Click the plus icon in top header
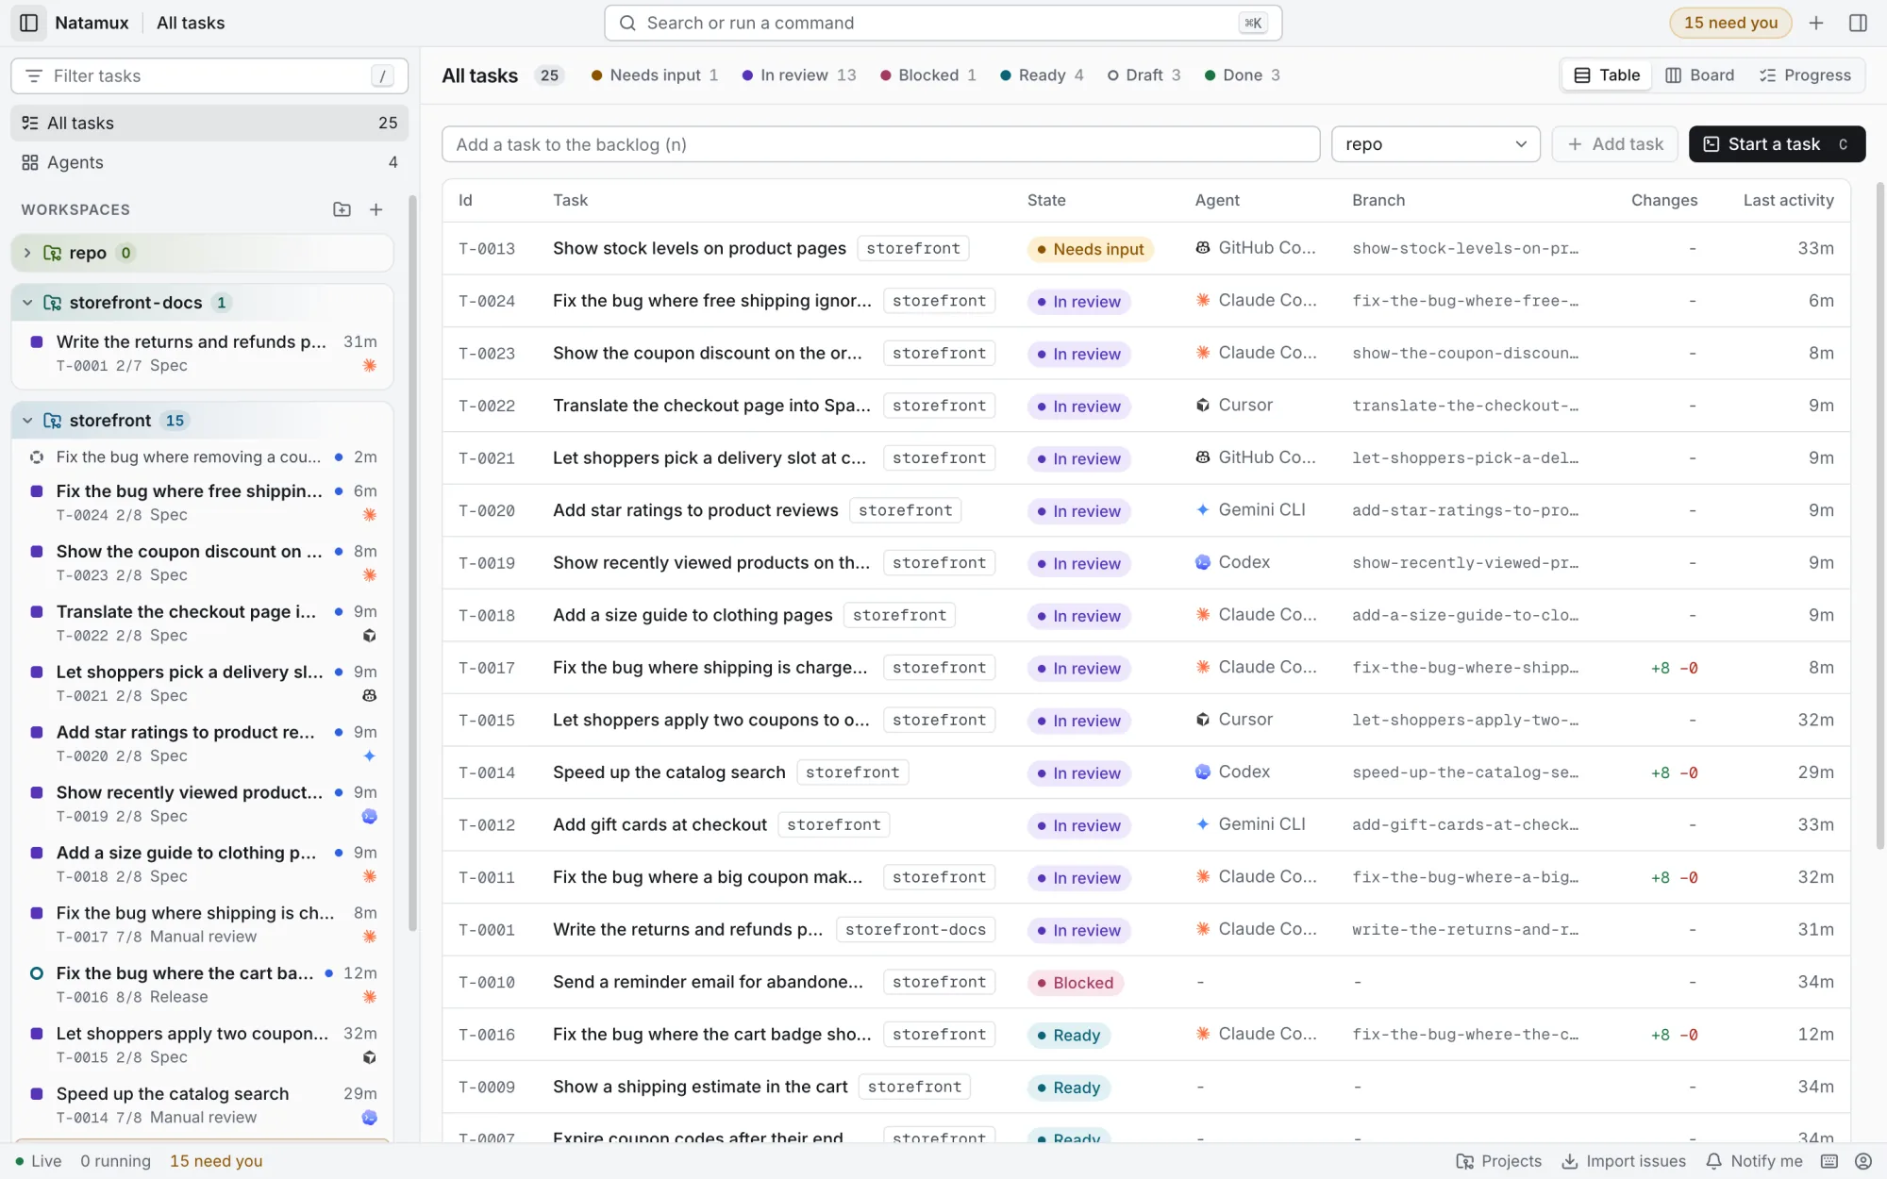Image resolution: width=1887 pixels, height=1179 pixels. pos(1816,23)
